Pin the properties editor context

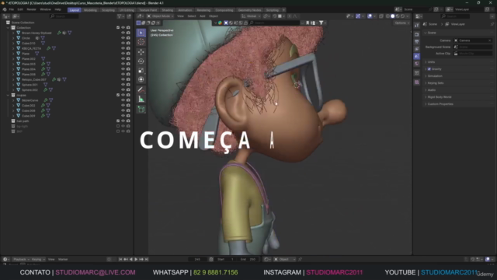click(x=492, y=24)
